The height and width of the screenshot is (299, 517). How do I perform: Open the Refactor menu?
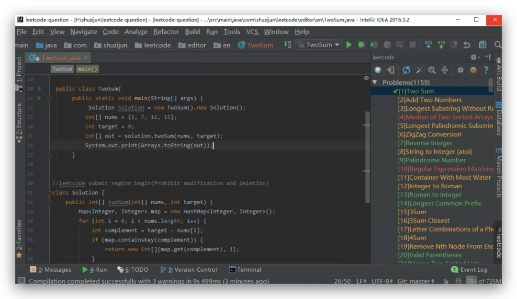(166, 32)
